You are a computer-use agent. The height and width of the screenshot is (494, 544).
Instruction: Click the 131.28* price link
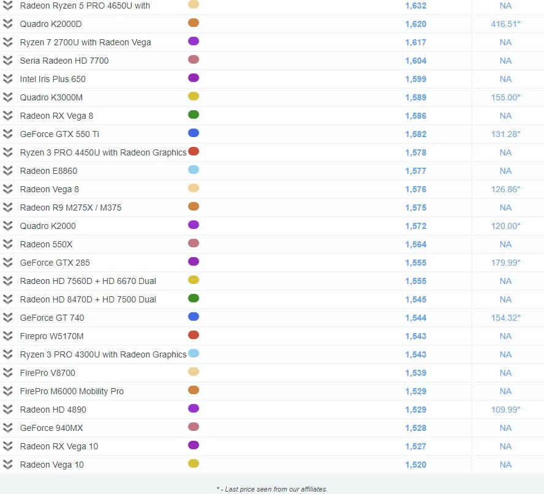505,134
